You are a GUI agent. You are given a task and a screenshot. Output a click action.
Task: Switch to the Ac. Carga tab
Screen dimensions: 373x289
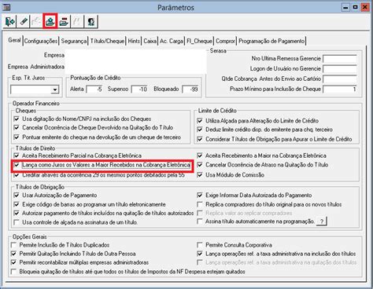[x=172, y=41]
